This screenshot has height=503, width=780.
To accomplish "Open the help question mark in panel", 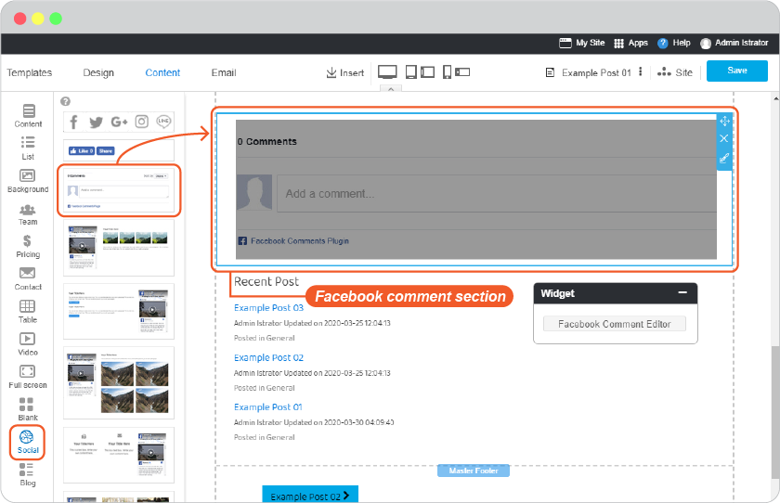I will coord(65,101).
